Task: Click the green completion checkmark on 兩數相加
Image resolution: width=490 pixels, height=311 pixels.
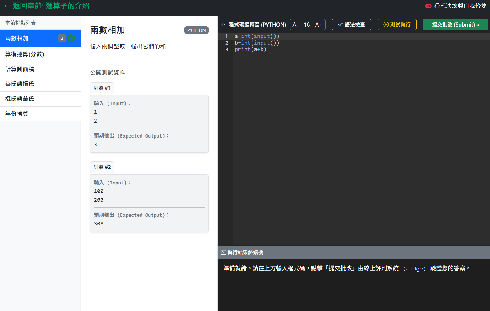Action: click(x=71, y=38)
